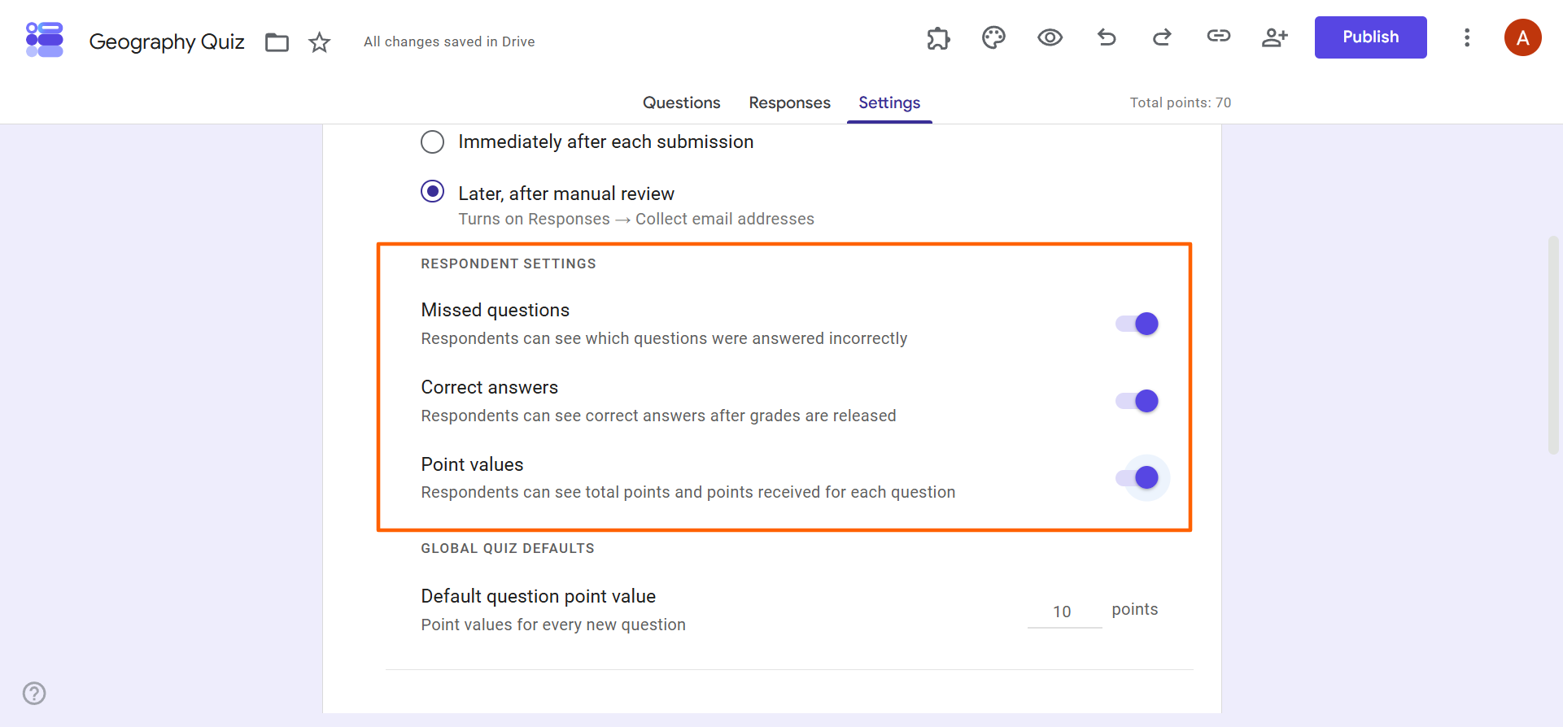Toggle the Point values switch
The height and width of the screenshot is (727, 1563).
point(1137,477)
